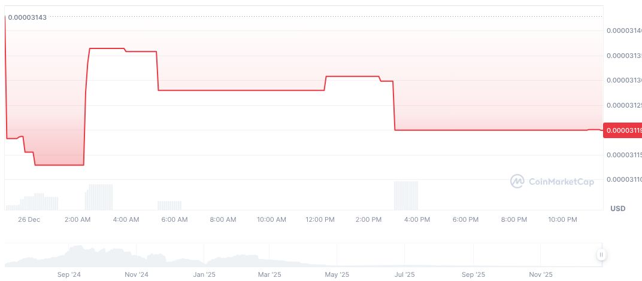Select Sep '24 on the navigator timeline

pyautogui.click(x=69, y=275)
